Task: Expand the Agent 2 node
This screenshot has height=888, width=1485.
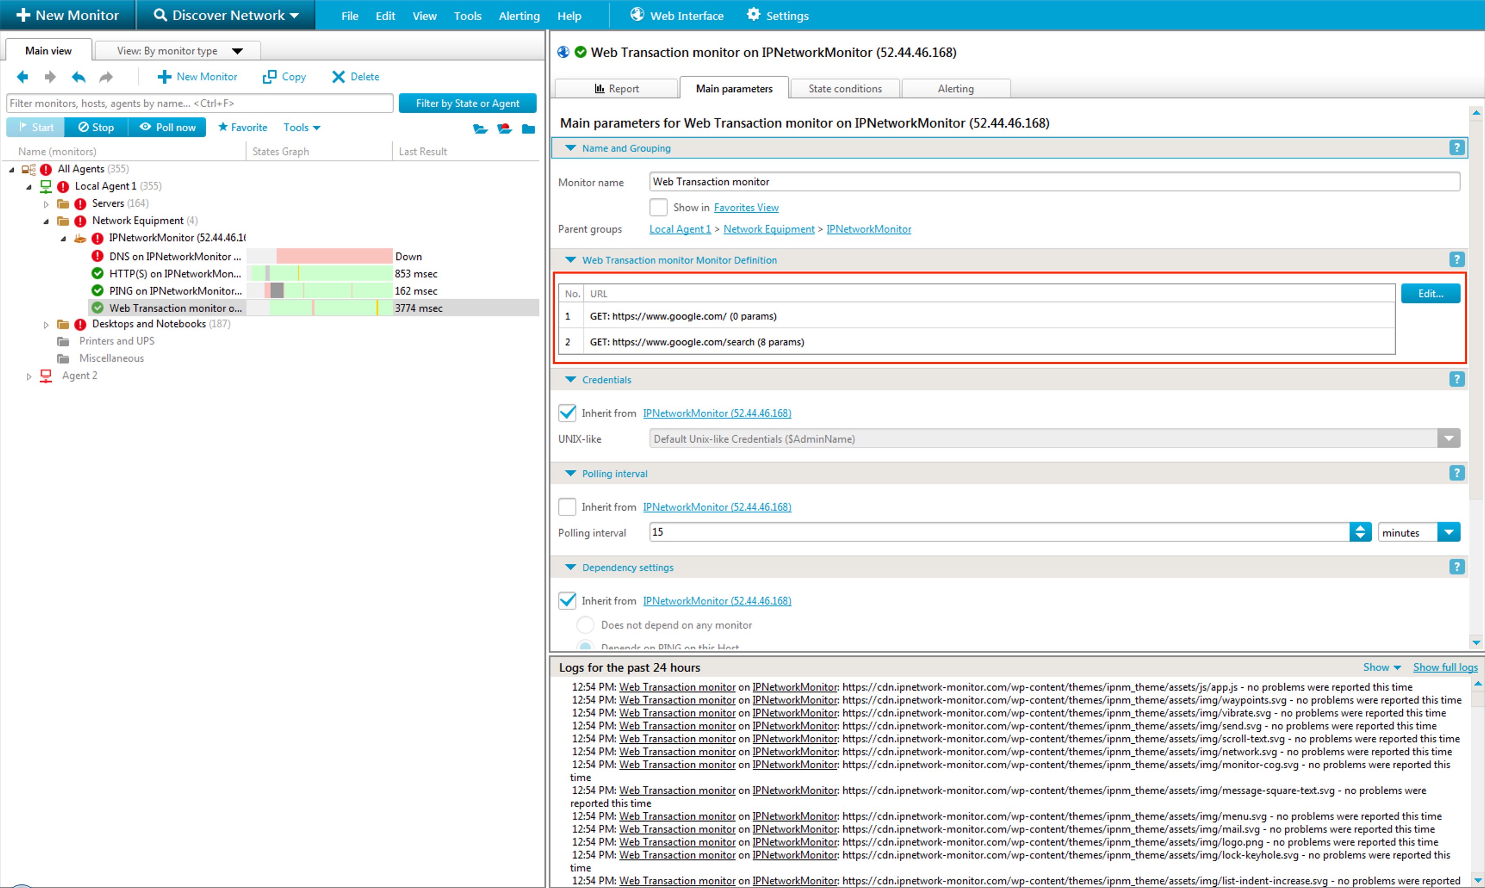Action: pos(29,376)
